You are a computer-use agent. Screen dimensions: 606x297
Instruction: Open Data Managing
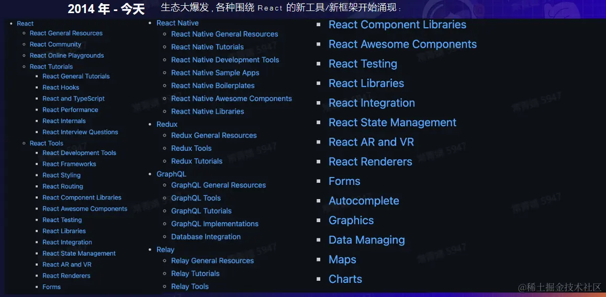(367, 240)
